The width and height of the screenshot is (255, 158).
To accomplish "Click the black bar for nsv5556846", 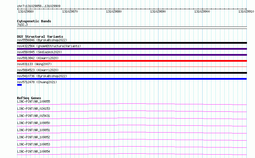I will point(132,43).
